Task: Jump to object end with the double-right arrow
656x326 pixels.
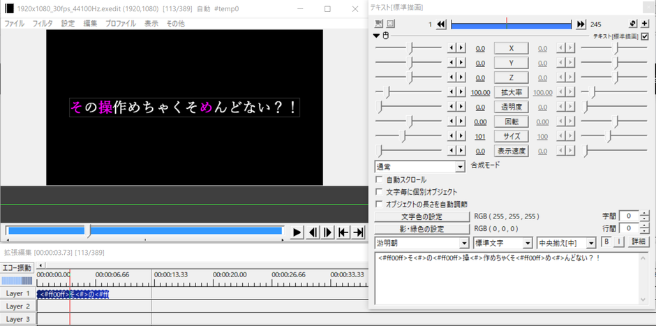Action: point(581,24)
